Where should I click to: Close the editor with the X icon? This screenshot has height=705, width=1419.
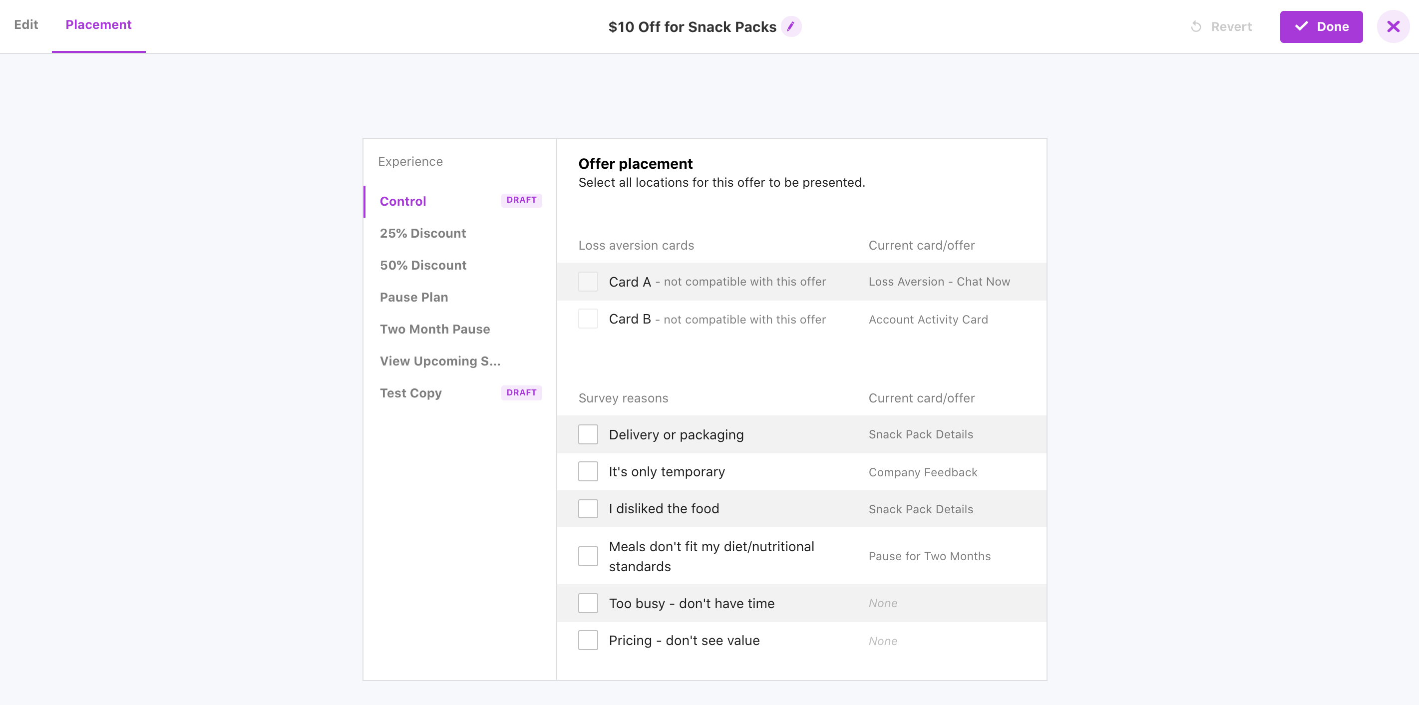click(x=1393, y=26)
